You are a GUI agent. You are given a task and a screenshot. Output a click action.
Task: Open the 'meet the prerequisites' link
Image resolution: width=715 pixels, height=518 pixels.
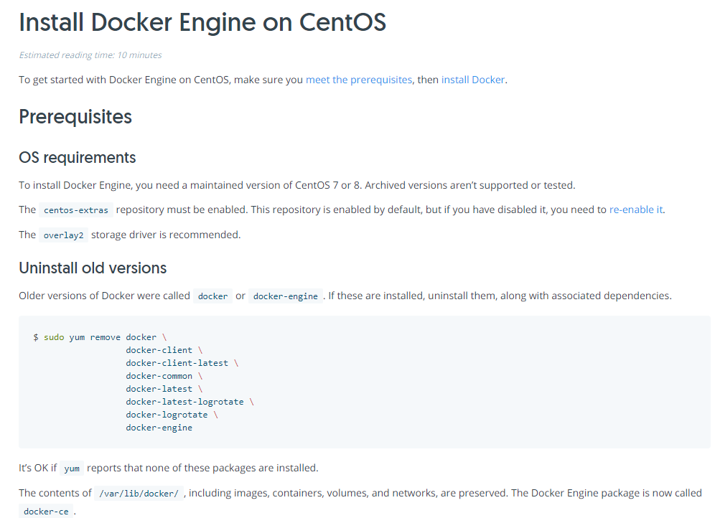pyautogui.click(x=358, y=80)
